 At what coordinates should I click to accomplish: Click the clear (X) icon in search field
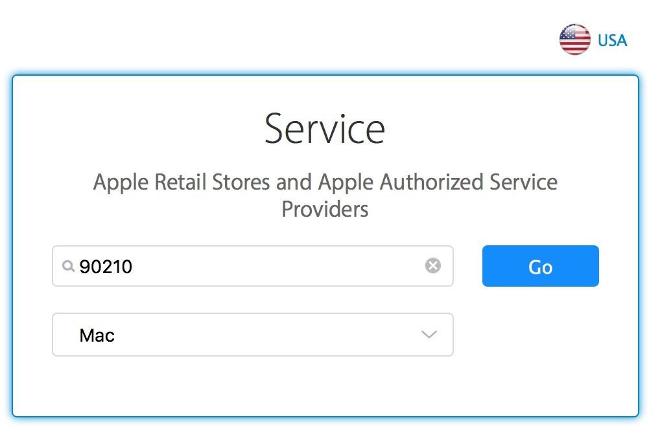click(x=432, y=266)
